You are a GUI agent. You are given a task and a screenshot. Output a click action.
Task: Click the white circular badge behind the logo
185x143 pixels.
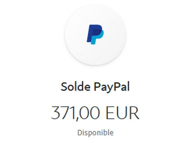(x=95, y=35)
